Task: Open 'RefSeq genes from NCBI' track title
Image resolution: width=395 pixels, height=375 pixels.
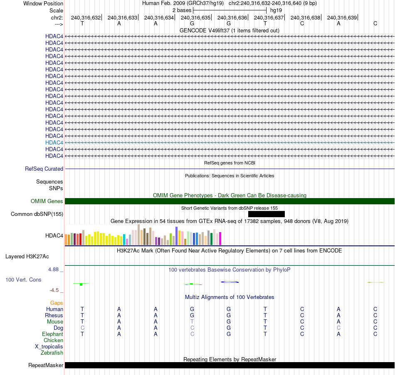Action: coord(230,163)
